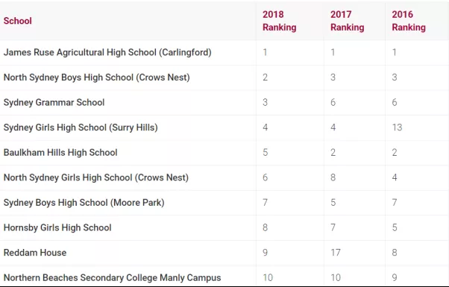Select the Reddam House row
The width and height of the screenshot is (449, 287).
[x=224, y=253]
